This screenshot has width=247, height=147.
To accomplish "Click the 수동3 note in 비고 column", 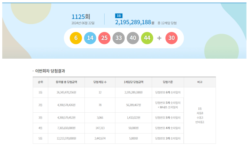I will point(200,118).
